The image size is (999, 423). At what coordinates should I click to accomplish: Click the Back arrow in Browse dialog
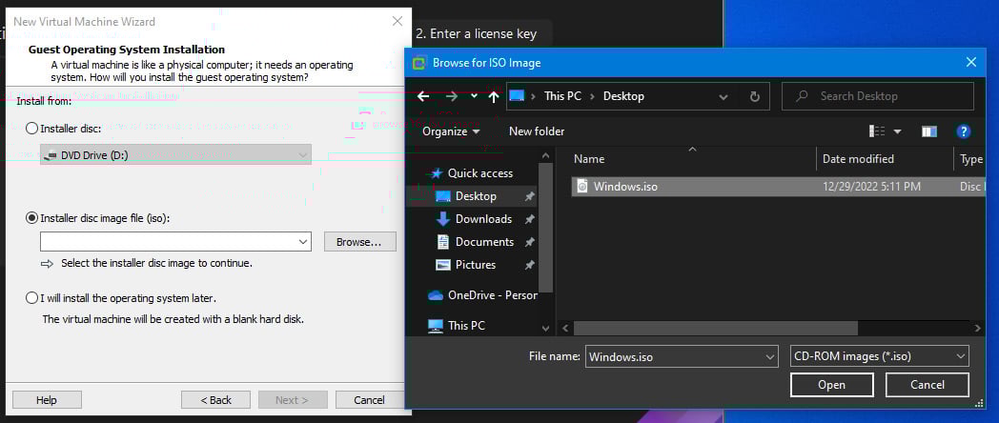click(x=423, y=96)
